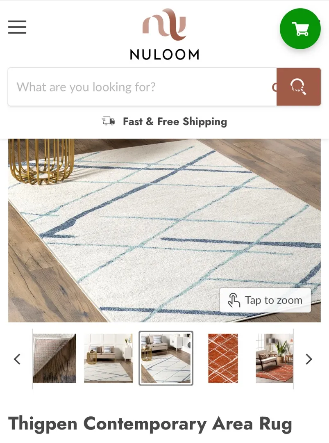Click the main ivory rug product image

pyautogui.click(x=165, y=230)
